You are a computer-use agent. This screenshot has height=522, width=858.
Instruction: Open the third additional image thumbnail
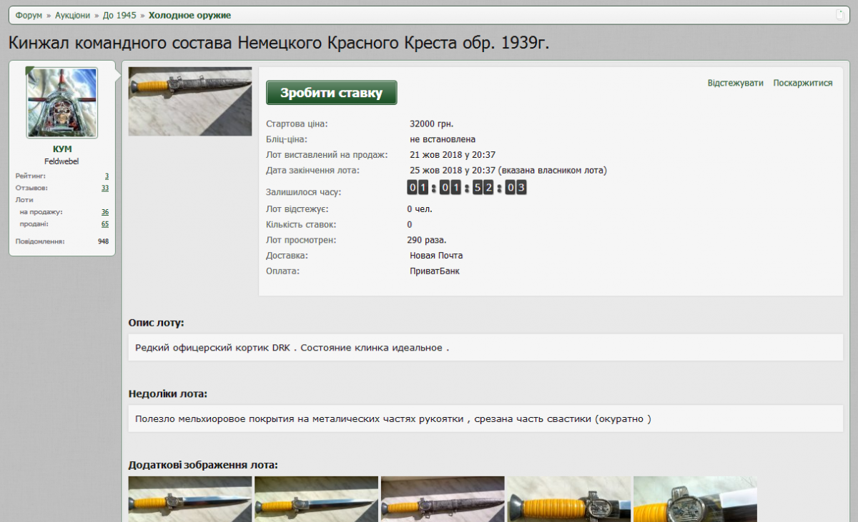443,499
